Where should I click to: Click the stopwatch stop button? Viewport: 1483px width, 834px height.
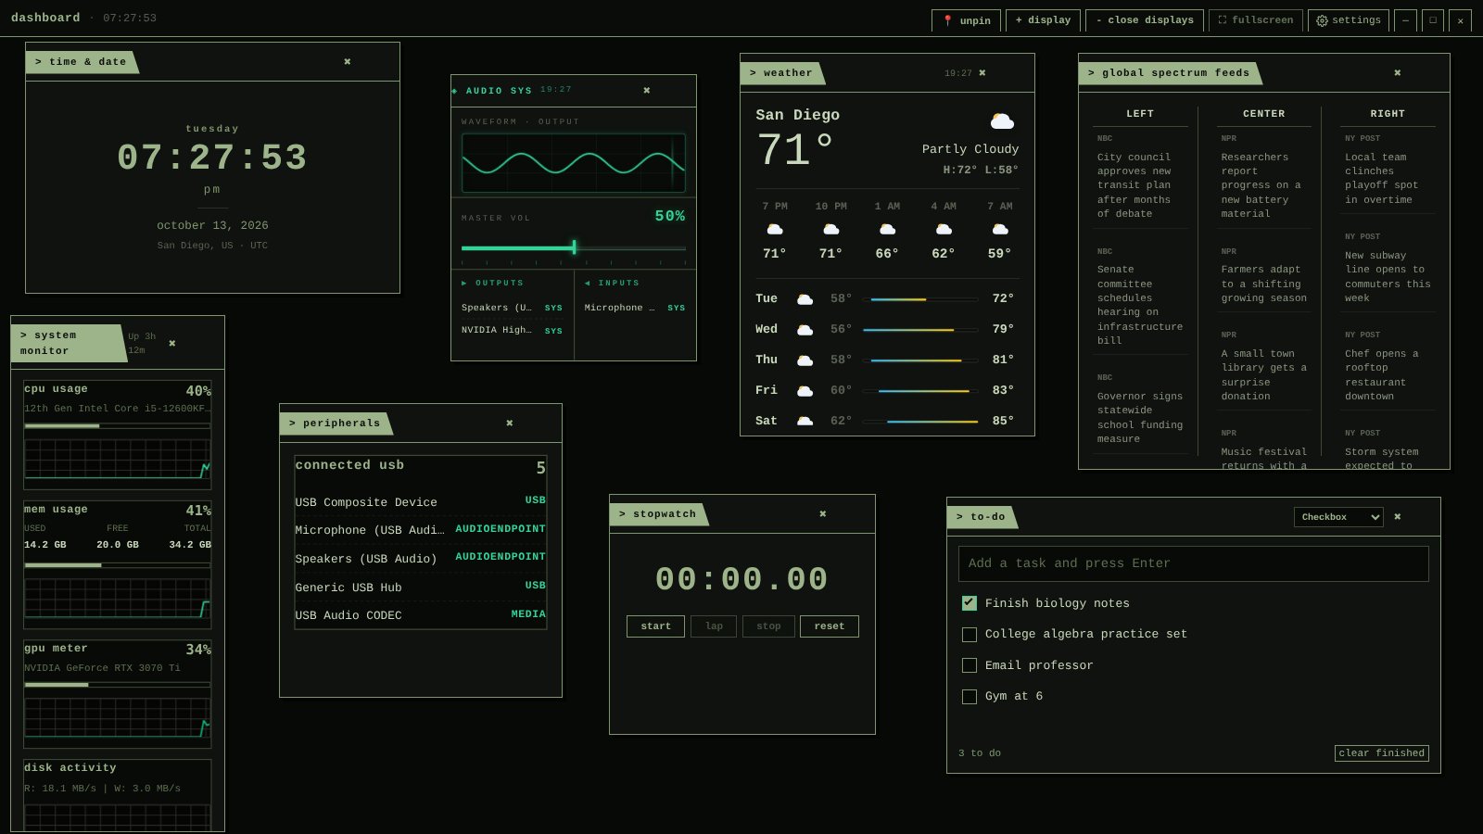point(768,626)
